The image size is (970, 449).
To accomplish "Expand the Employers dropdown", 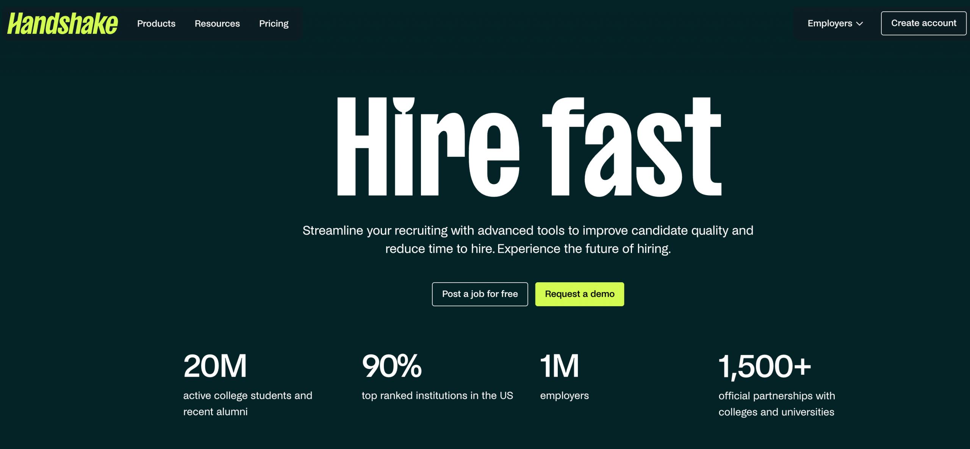I will (830, 23).
